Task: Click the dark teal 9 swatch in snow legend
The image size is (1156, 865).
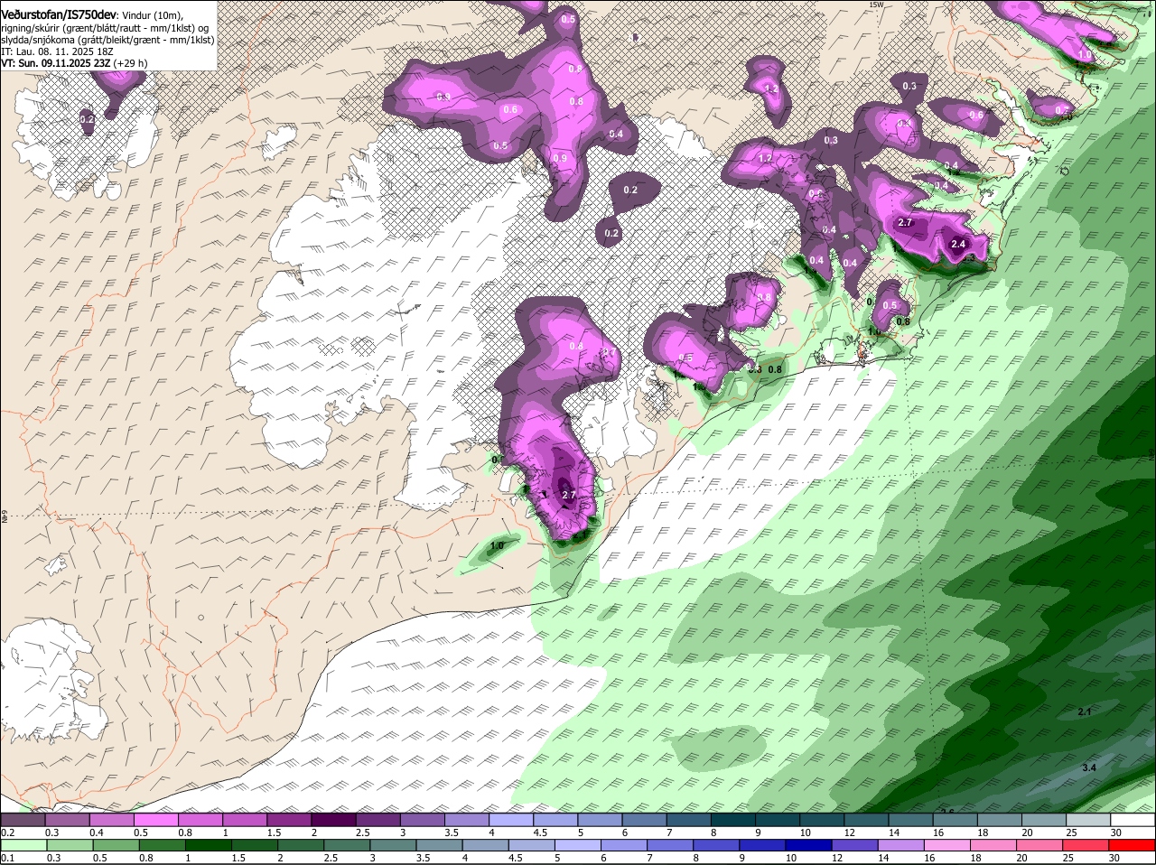Action: click(776, 820)
